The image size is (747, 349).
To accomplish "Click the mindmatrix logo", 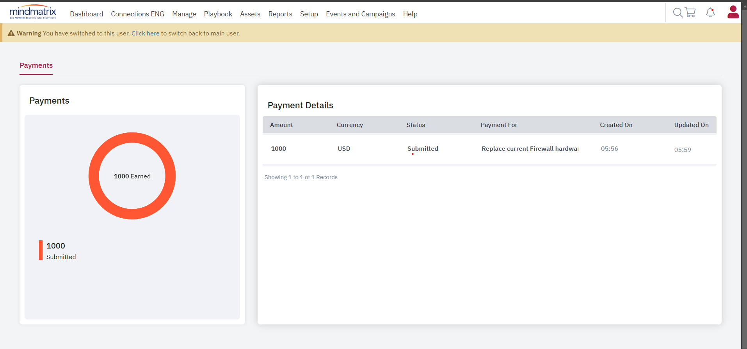I will (33, 12).
